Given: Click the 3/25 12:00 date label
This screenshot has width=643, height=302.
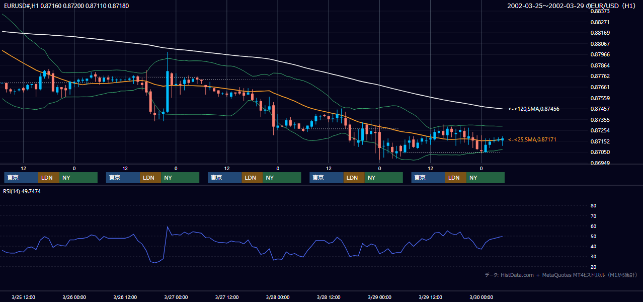Looking at the screenshot, I should point(23,297).
